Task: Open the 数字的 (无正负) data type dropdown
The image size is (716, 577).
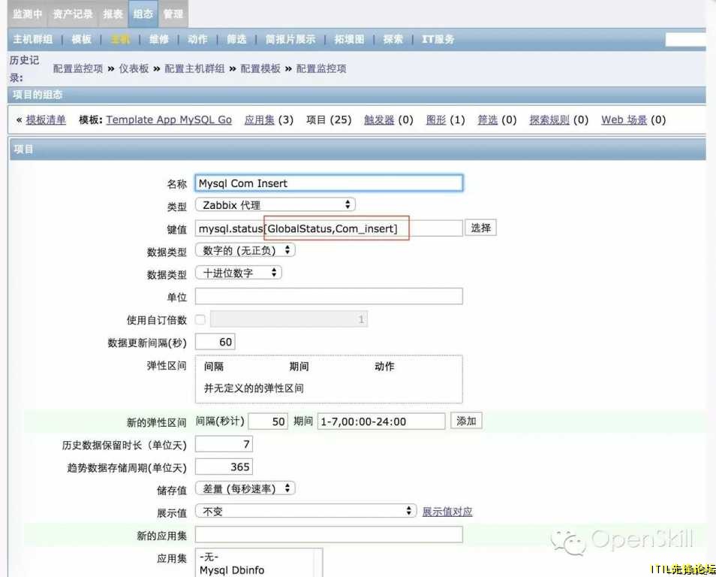Action: (245, 250)
